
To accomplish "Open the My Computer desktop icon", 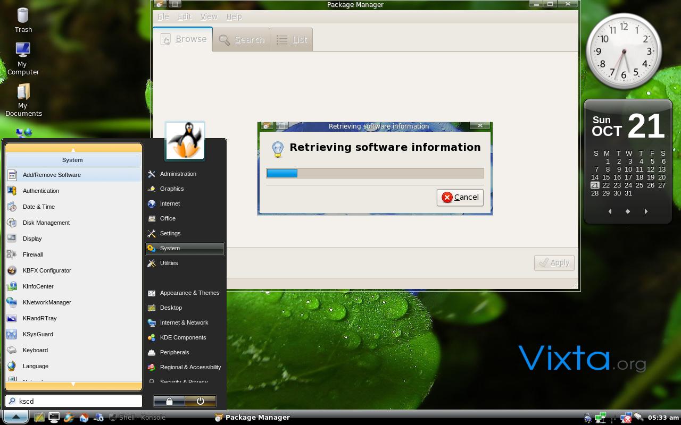I will [23, 58].
